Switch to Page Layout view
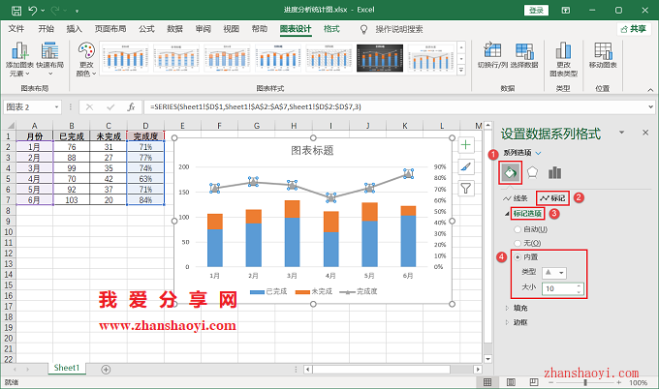The width and height of the screenshot is (659, 389). click(511, 382)
